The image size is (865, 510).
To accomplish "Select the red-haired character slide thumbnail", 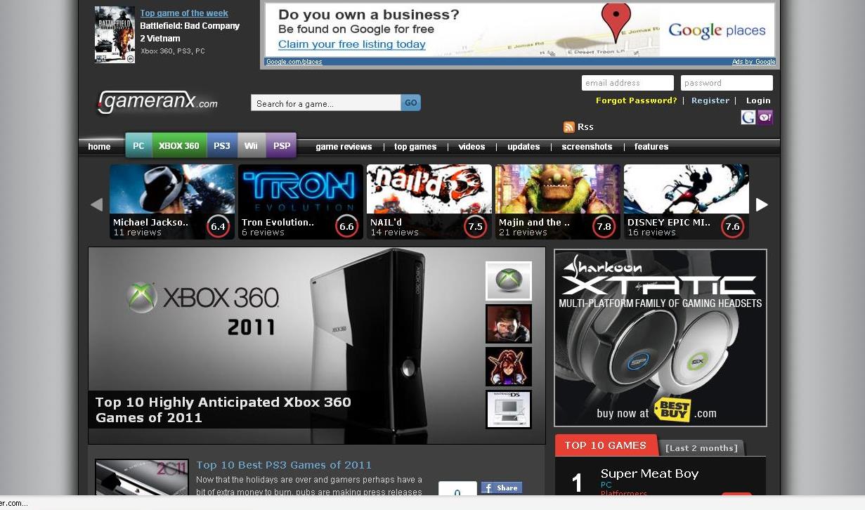I will (x=509, y=367).
